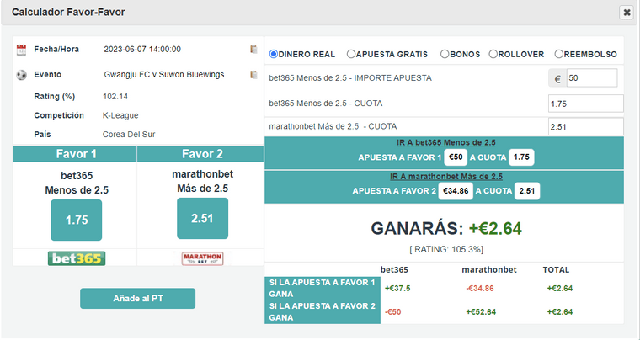Screen dimensions: 640x340
Task: Open the IR A bet365 Menos de 2.5 link
Action: 446,143
